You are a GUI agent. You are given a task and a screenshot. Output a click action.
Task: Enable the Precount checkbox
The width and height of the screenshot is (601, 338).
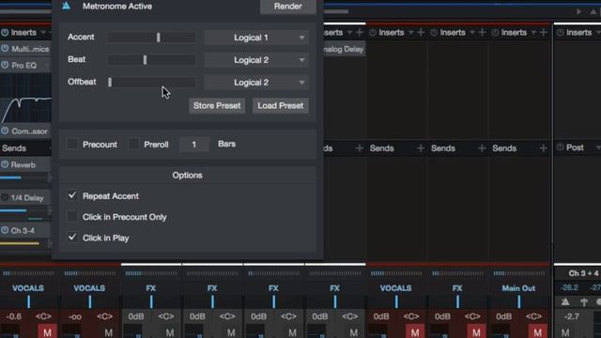click(72, 144)
